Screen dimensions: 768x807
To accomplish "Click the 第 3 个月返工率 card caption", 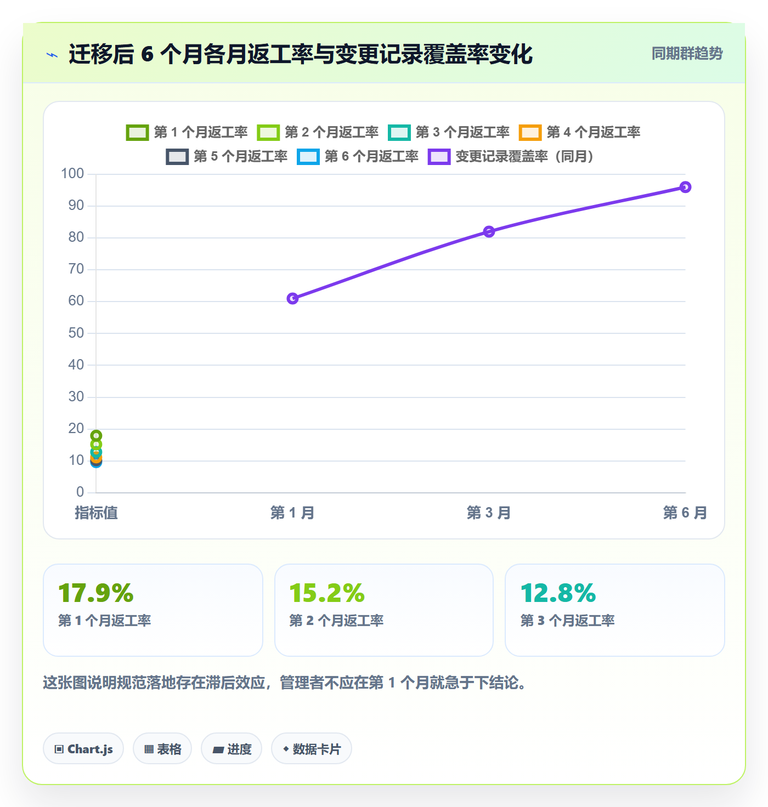I will (568, 621).
